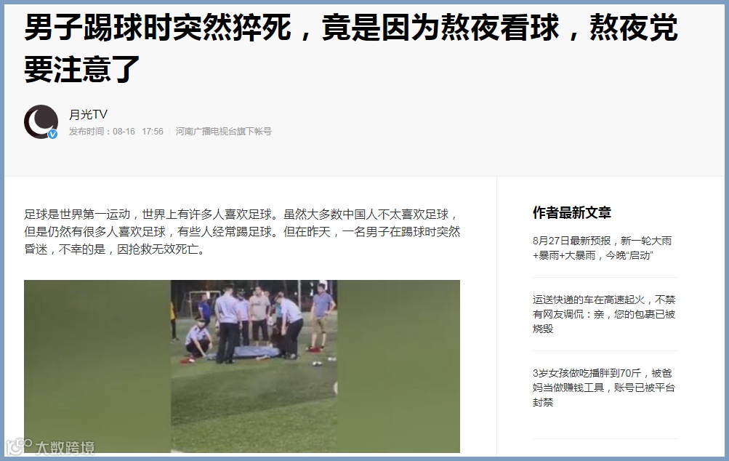Click the article headline about 男子踢球时突然猝死
This screenshot has width=729, height=461.
coord(350,49)
